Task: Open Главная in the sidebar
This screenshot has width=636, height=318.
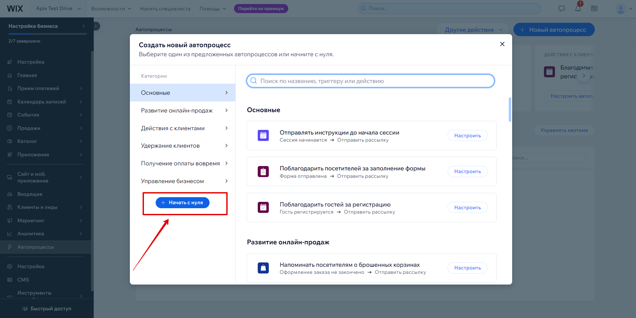Action: (x=46, y=75)
